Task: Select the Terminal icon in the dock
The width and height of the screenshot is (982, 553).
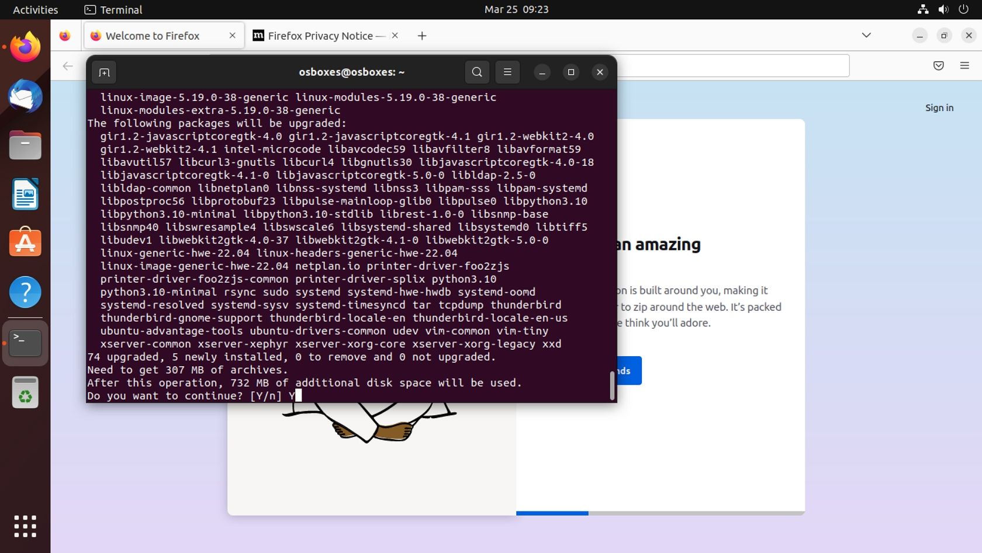Action: pos(25,343)
